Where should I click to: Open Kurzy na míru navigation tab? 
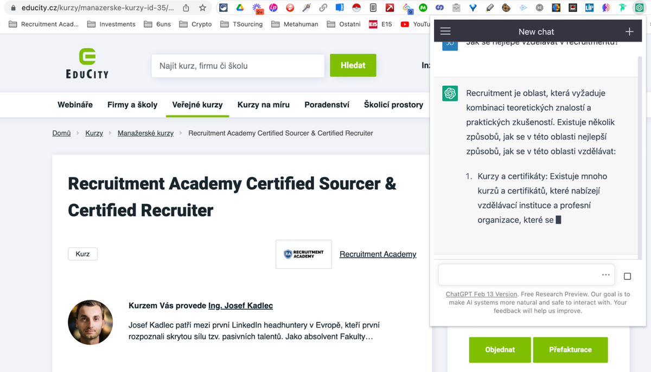[x=264, y=105]
